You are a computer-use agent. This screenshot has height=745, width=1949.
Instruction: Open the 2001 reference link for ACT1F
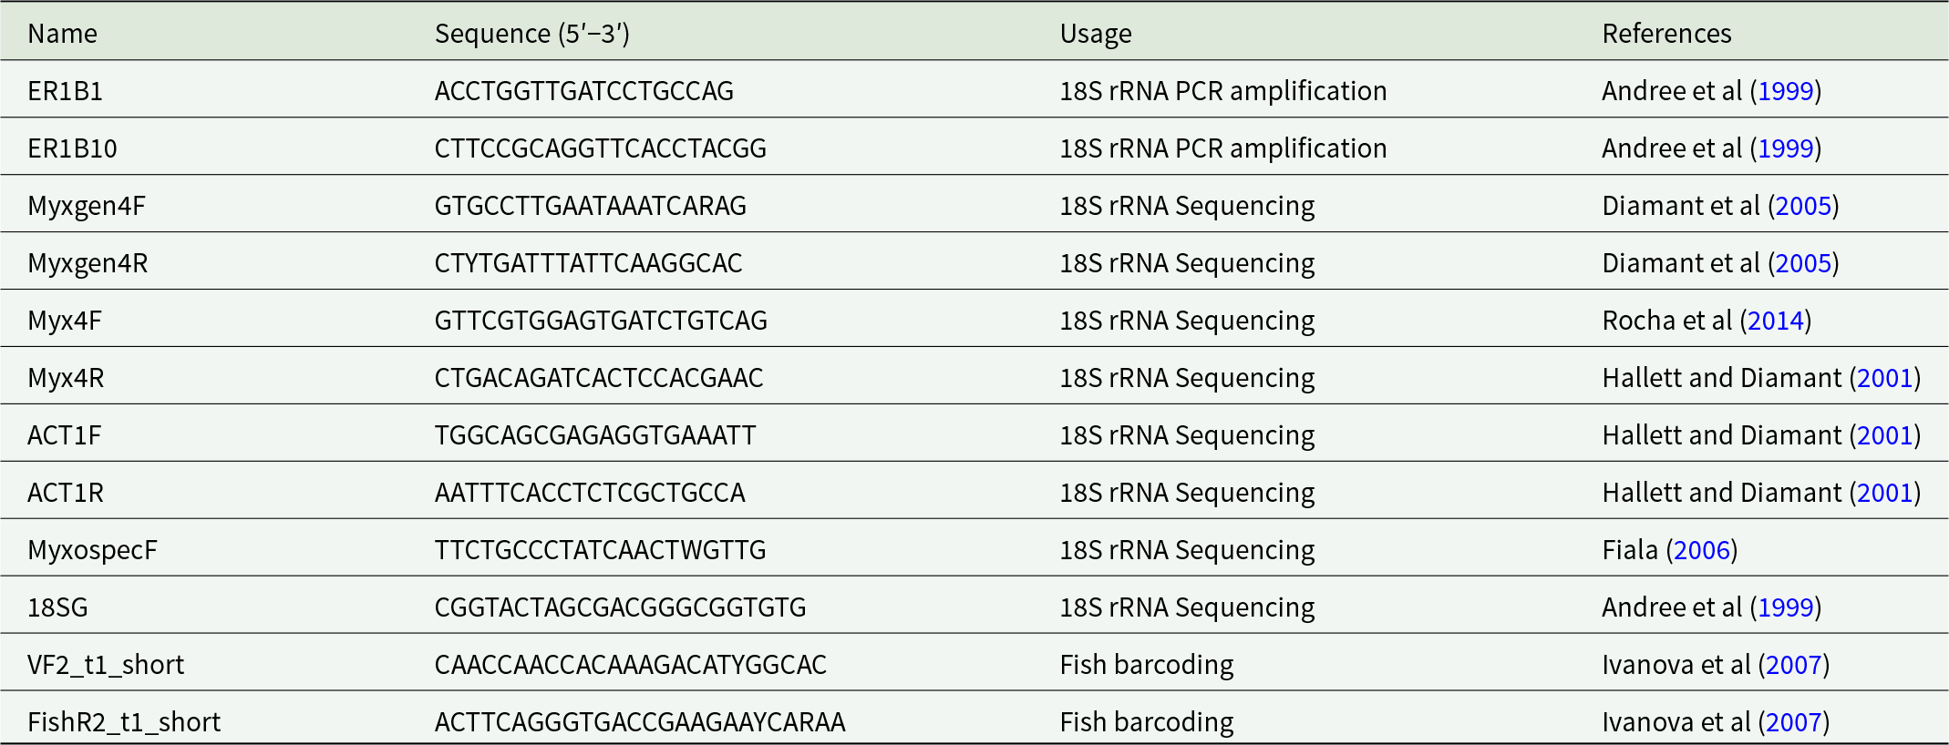[1884, 435]
